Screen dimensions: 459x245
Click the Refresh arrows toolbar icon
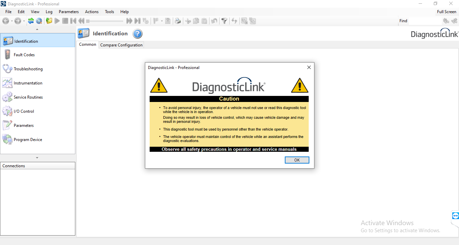point(234,21)
